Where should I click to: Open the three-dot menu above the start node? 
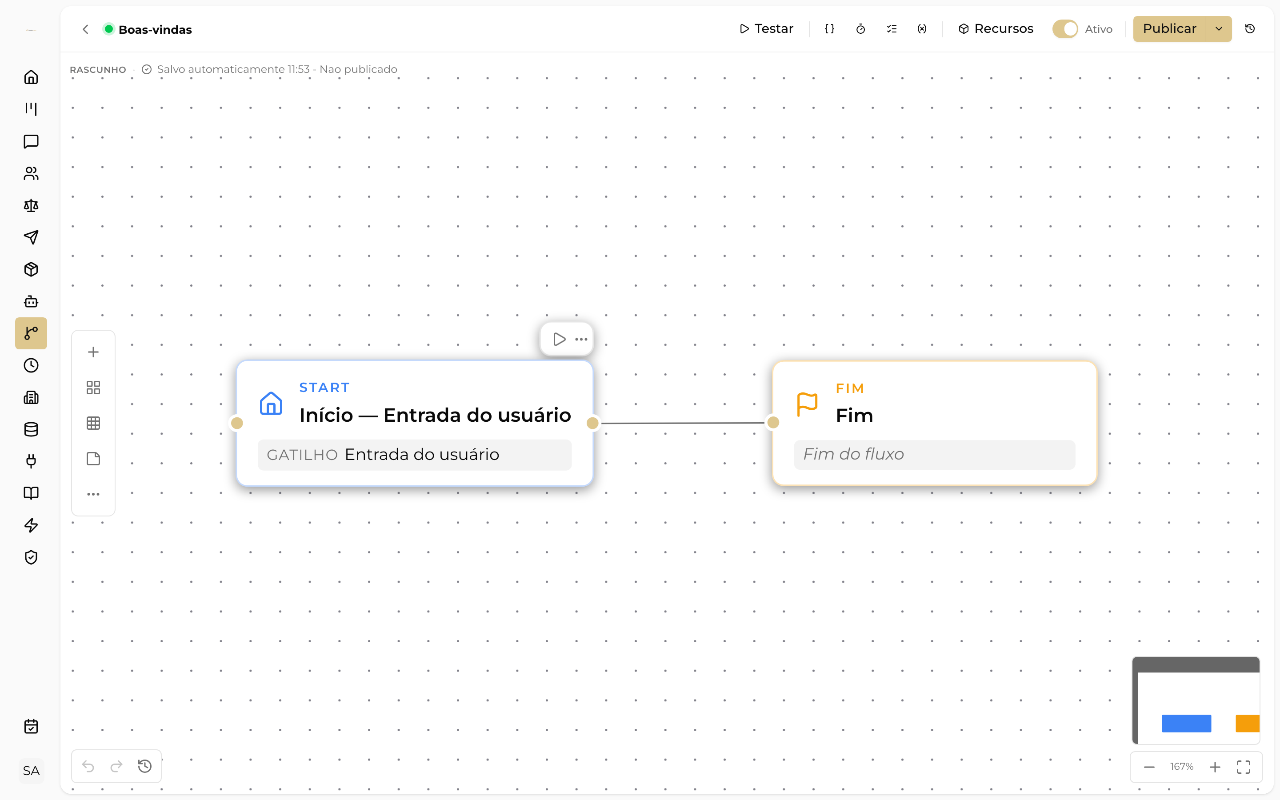point(581,339)
